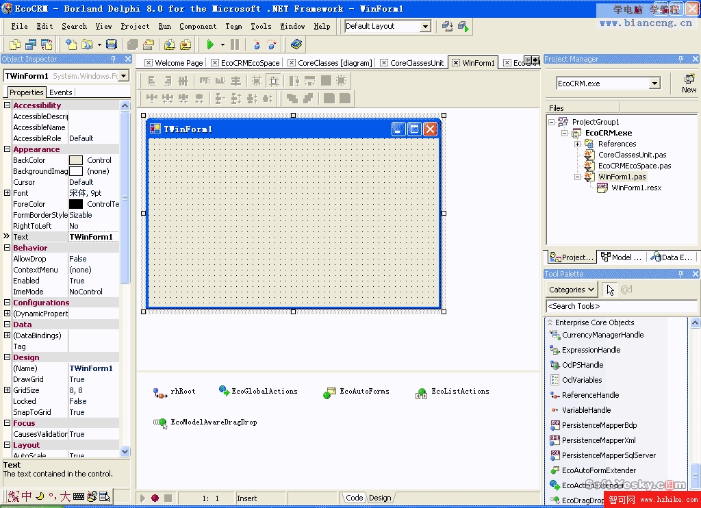Image resolution: width=701 pixels, height=508 pixels.
Task: Toggle the Object Inspector pin
Action: point(114,59)
